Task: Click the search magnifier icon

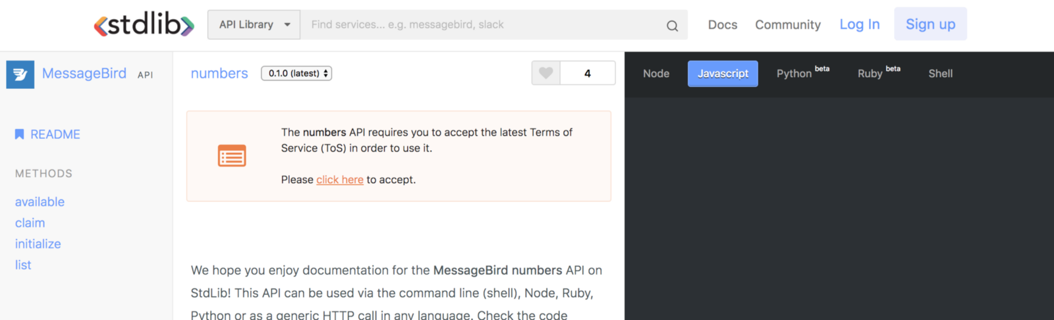Action: tap(672, 26)
